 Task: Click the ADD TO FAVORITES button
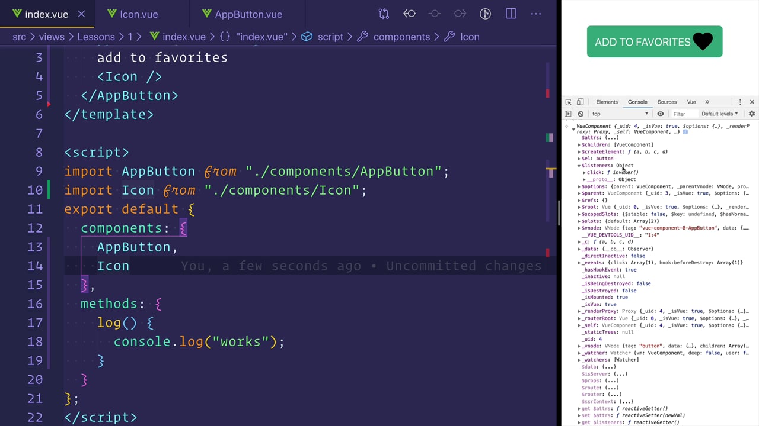coord(655,41)
